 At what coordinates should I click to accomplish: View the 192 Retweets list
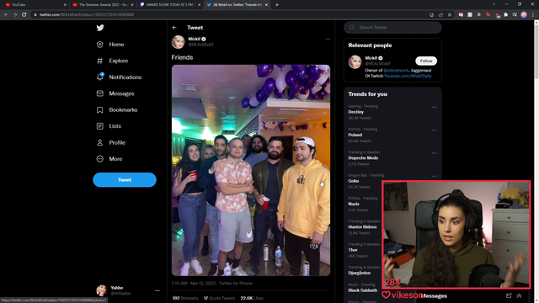185,298
